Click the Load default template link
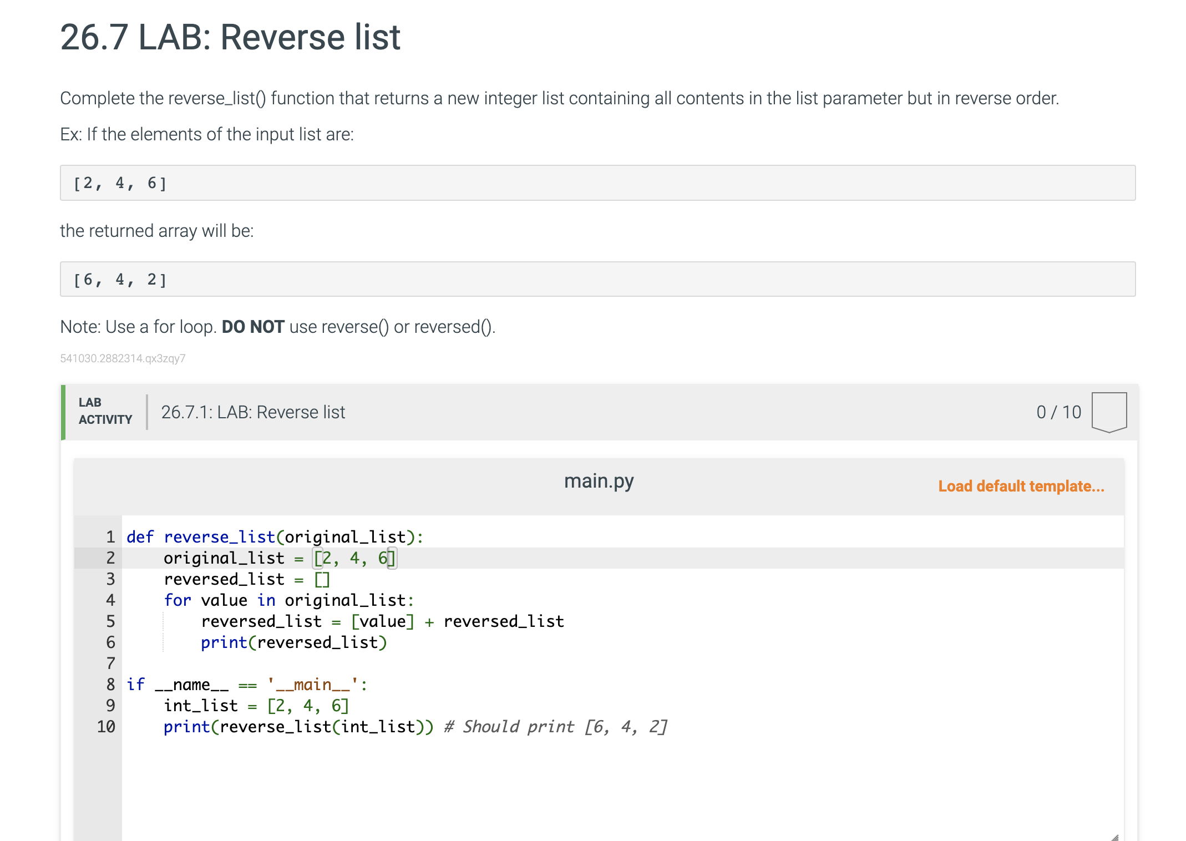Image resolution: width=1186 pixels, height=841 pixels. [1021, 486]
